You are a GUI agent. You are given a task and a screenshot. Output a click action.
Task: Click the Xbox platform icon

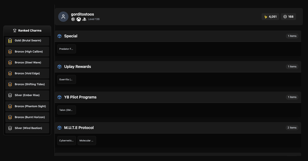pyautogui.click(x=78, y=19)
